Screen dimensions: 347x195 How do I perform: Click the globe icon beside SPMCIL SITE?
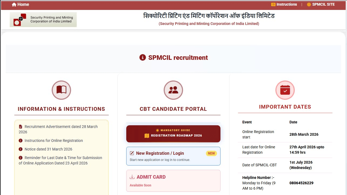pyautogui.click(x=309, y=5)
